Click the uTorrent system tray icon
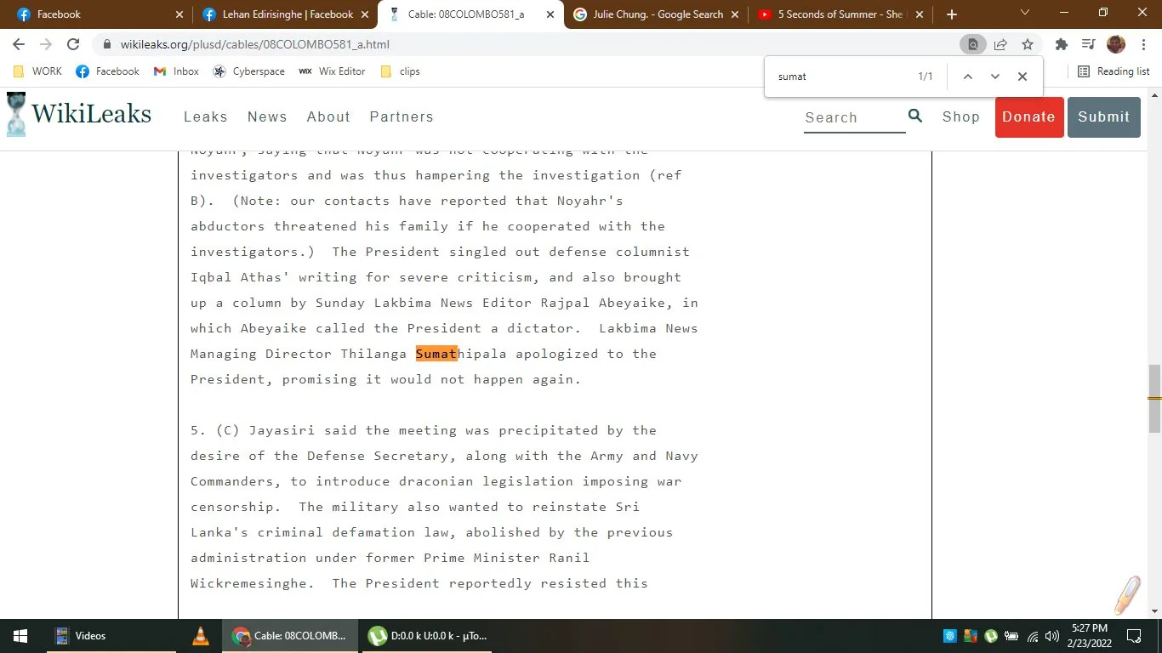1162x653 pixels. pyautogui.click(x=991, y=636)
